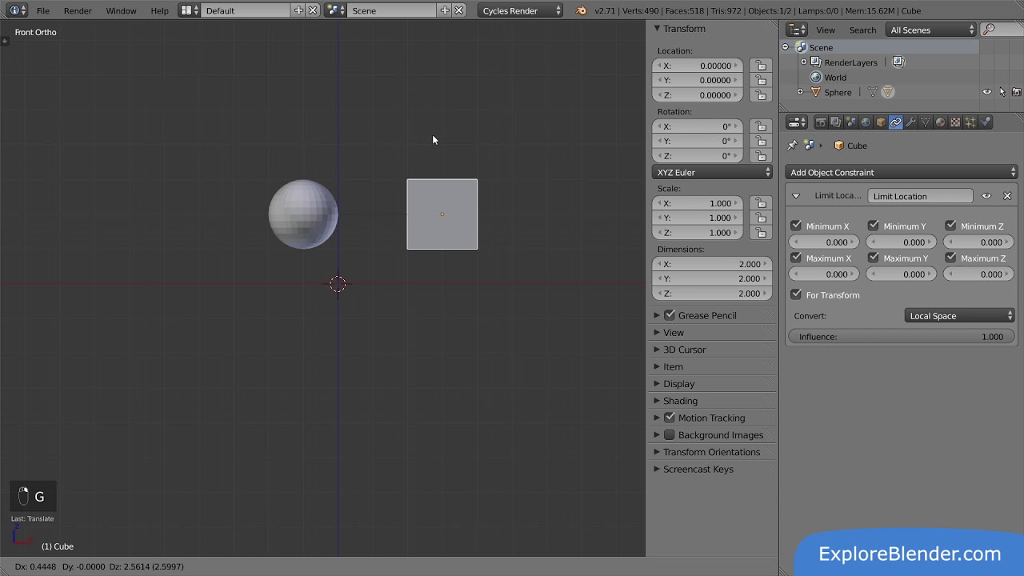
Task: Delete the Default screen layout
Action: pyautogui.click(x=313, y=10)
